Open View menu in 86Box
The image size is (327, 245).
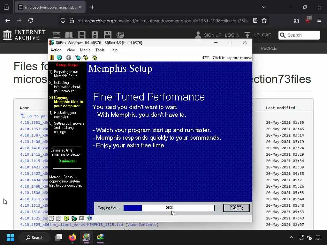(71, 50)
